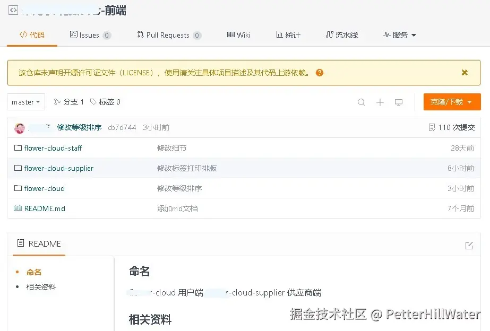The image size is (490, 331).
Task: Open commit message 修改标签打印排版
Action: 187,168
